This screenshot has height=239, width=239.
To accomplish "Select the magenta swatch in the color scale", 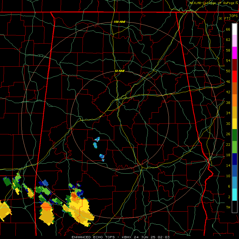I will [x=234, y=53].
